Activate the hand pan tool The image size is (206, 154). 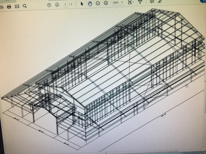pos(90,3)
